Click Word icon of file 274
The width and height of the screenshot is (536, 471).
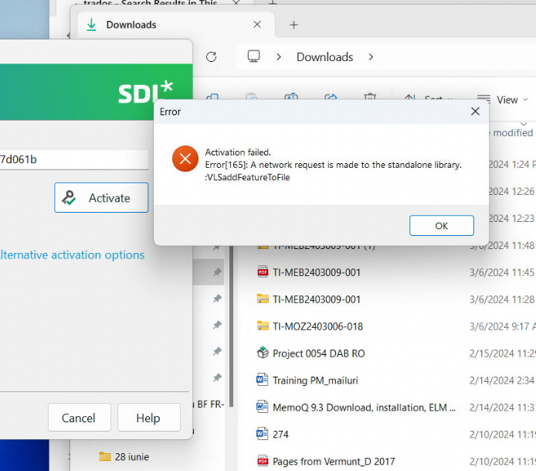262,434
